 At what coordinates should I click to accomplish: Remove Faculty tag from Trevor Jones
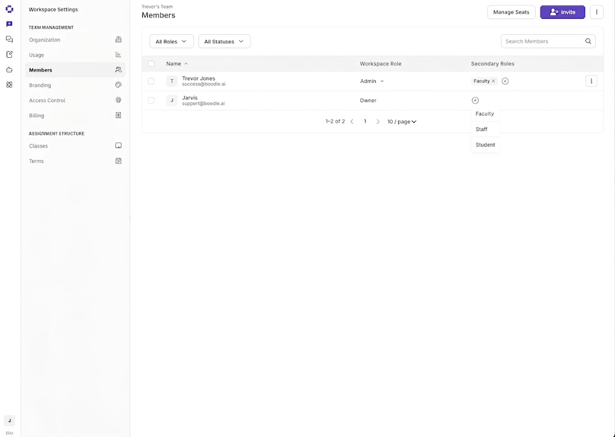tap(494, 81)
